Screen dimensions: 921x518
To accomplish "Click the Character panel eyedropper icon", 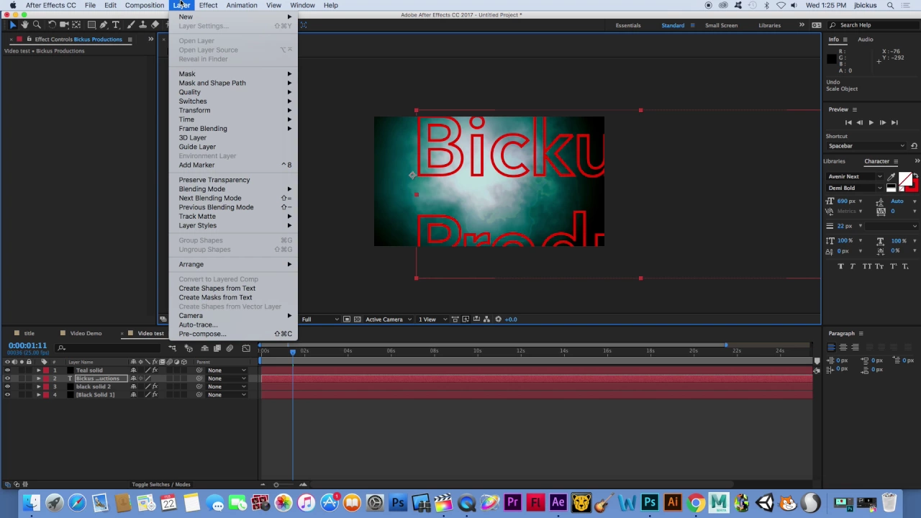I will [x=891, y=177].
